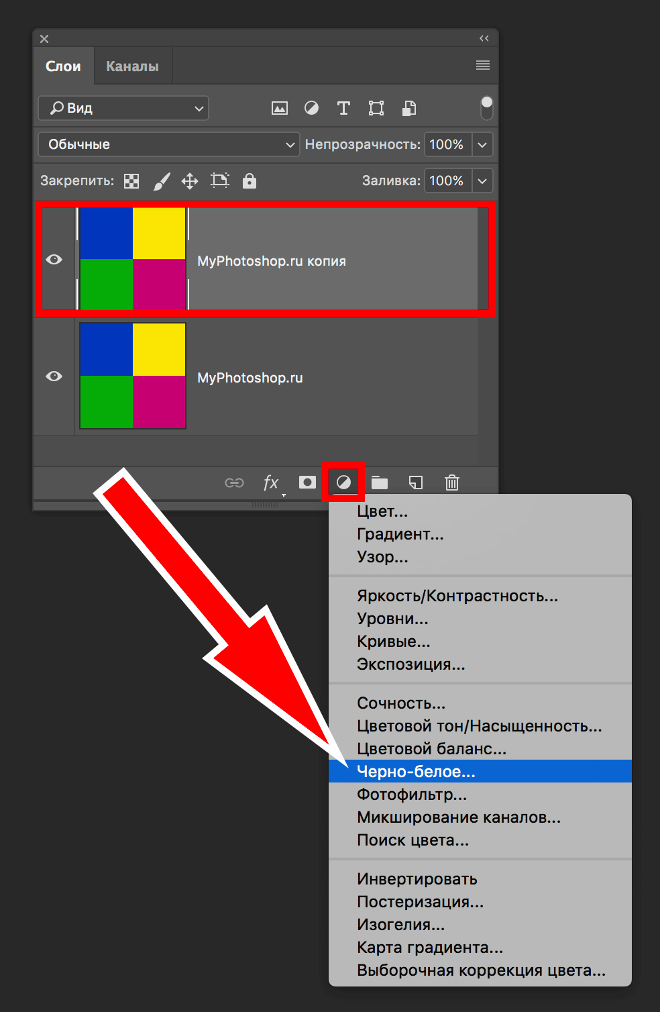660x1012 pixels.
Task: Lock layer position move icon
Action: [190, 181]
